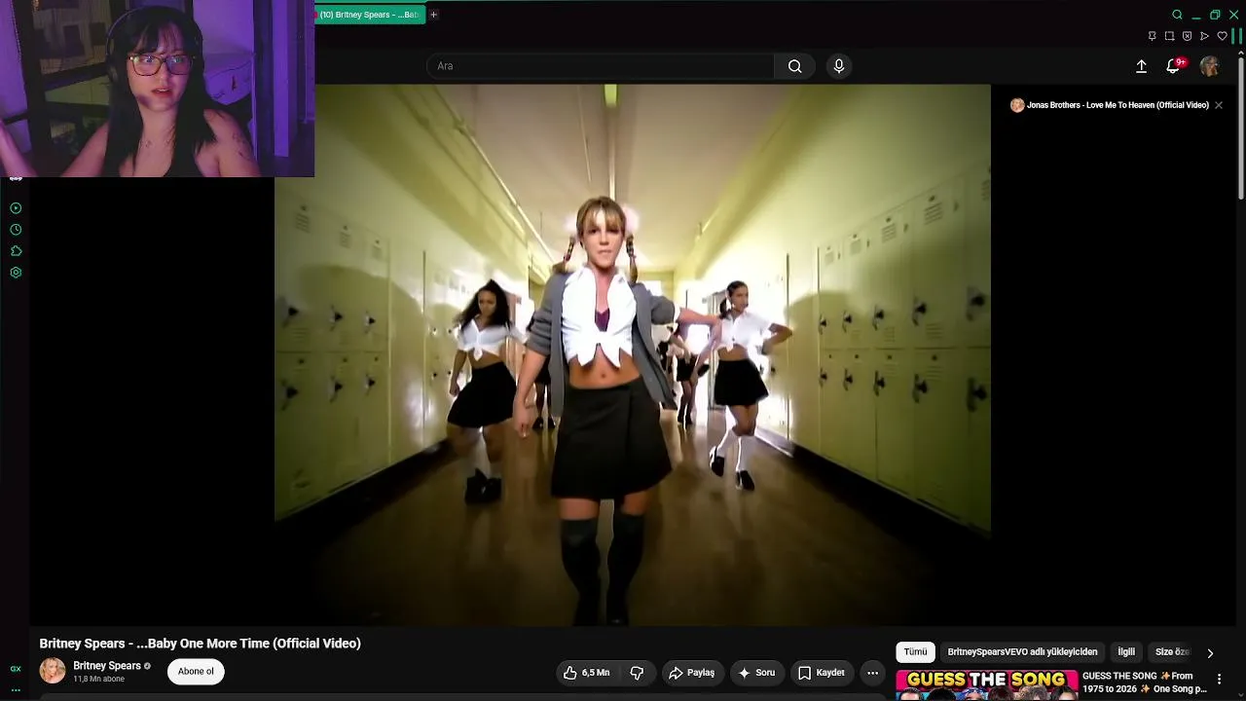Switch to the Britney Spears browser tab

[370, 15]
